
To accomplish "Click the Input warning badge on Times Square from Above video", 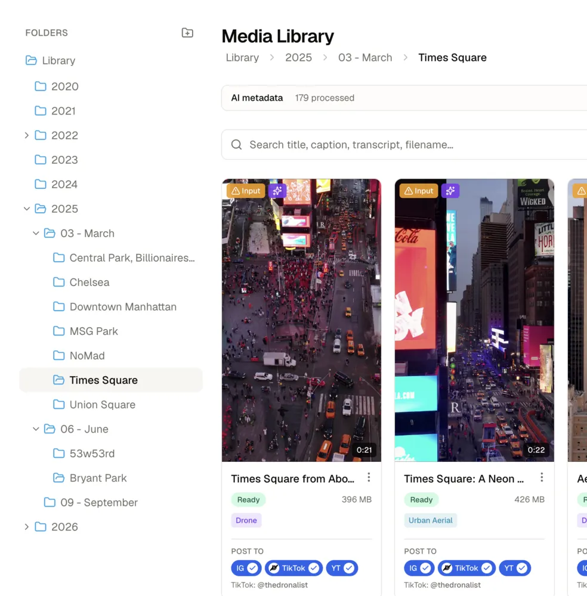I will 246,191.
